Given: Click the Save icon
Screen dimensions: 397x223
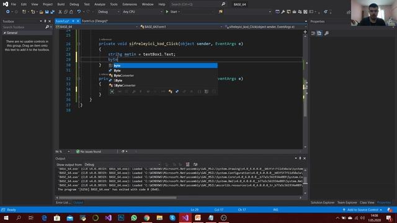Looking at the screenshot, I should point(47,12).
